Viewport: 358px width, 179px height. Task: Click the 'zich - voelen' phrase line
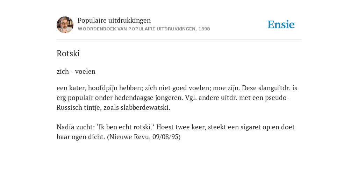tap(76, 71)
